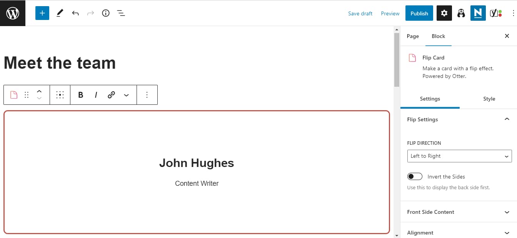Image resolution: width=517 pixels, height=238 pixels.
Task: View editor details via info icon
Action: (x=106, y=13)
